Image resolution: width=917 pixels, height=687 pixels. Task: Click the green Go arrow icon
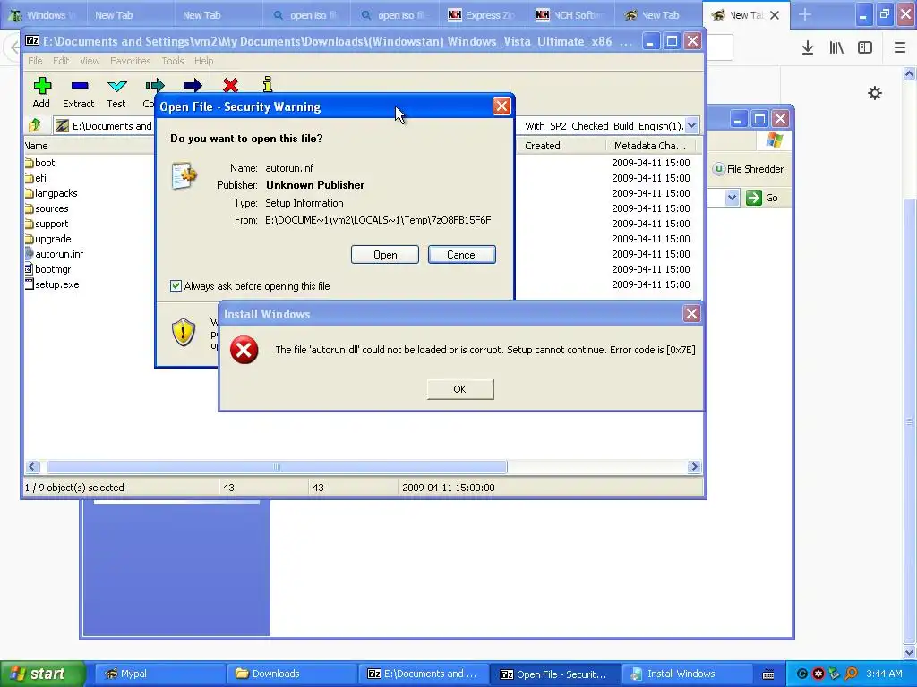(x=754, y=198)
